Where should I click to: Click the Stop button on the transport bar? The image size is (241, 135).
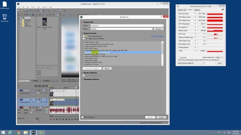pyautogui.click(x=66, y=119)
